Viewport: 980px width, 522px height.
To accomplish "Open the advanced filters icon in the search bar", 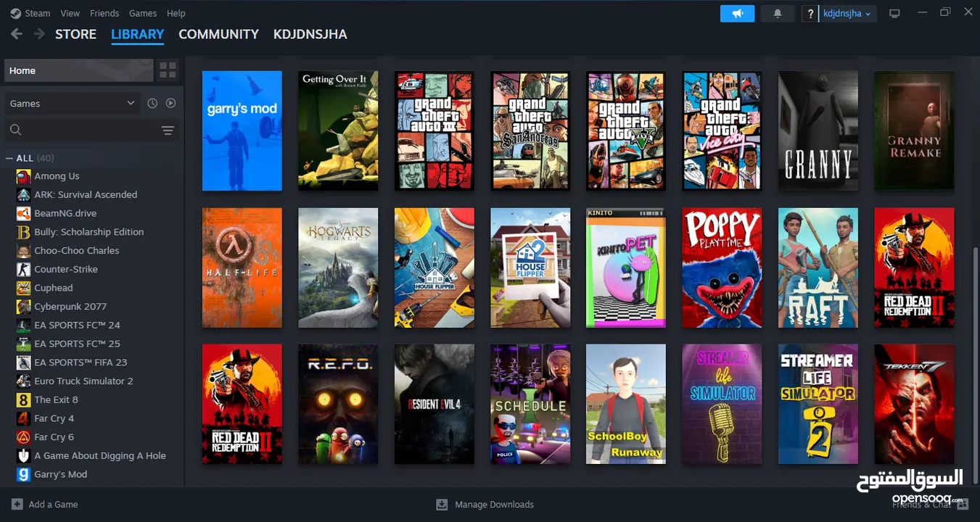I will [168, 130].
